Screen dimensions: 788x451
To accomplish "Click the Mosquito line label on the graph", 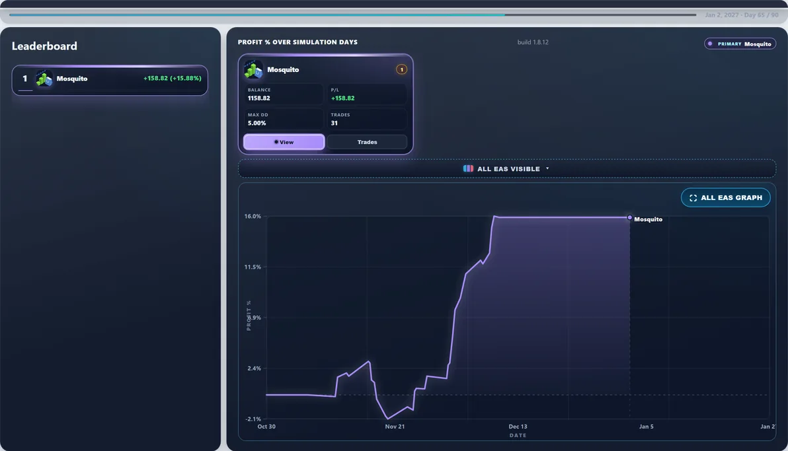I will [648, 219].
